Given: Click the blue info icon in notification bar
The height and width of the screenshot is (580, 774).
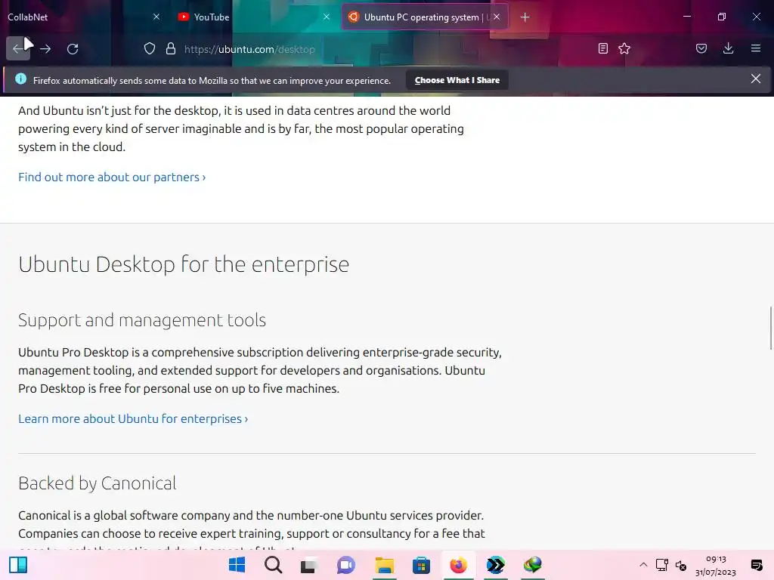Looking at the screenshot, I should click(20, 79).
